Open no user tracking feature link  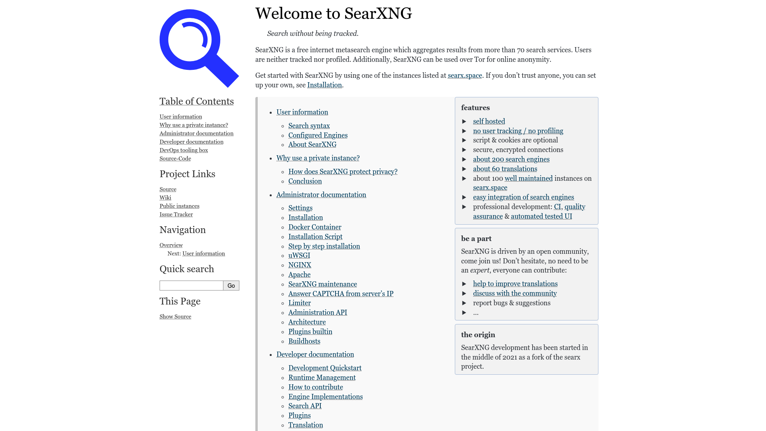(518, 131)
